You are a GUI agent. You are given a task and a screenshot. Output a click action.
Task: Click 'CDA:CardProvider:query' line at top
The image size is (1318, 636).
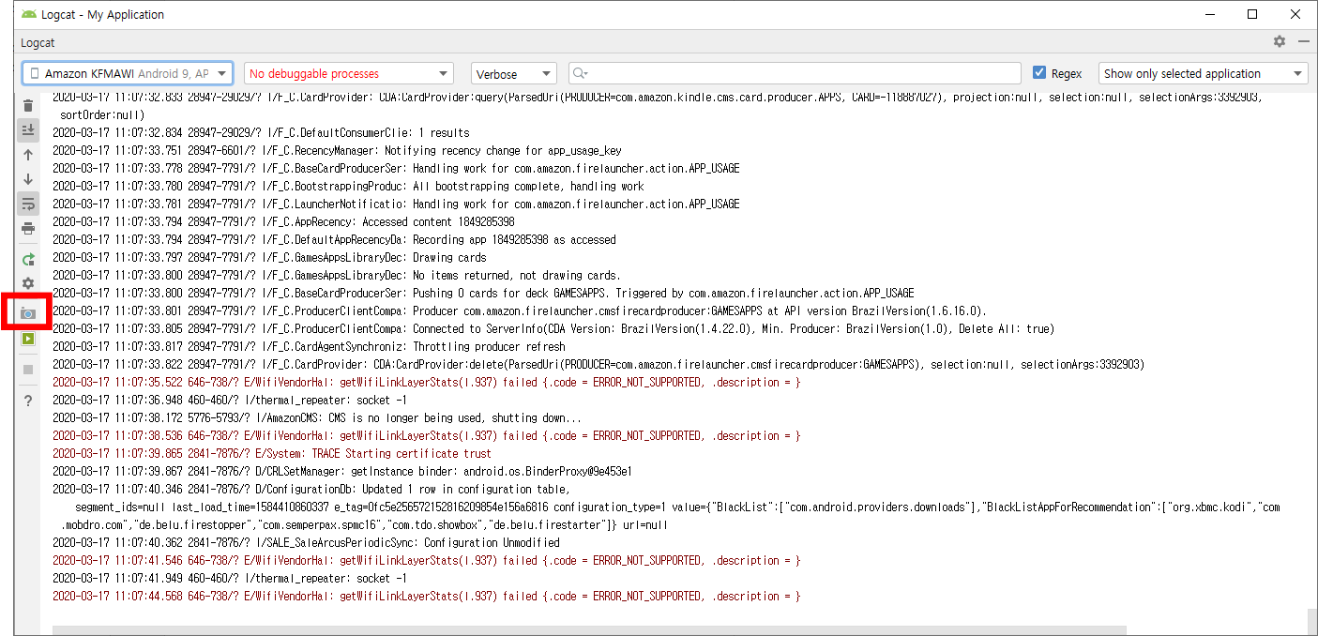[658, 97]
